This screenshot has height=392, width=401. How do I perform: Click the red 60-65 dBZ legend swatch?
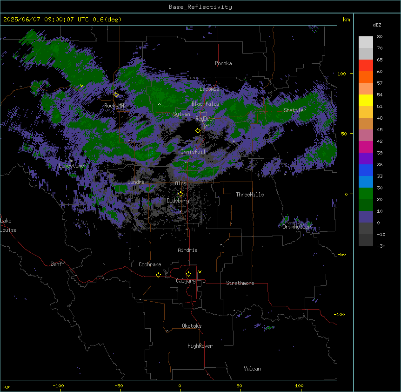(366, 66)
